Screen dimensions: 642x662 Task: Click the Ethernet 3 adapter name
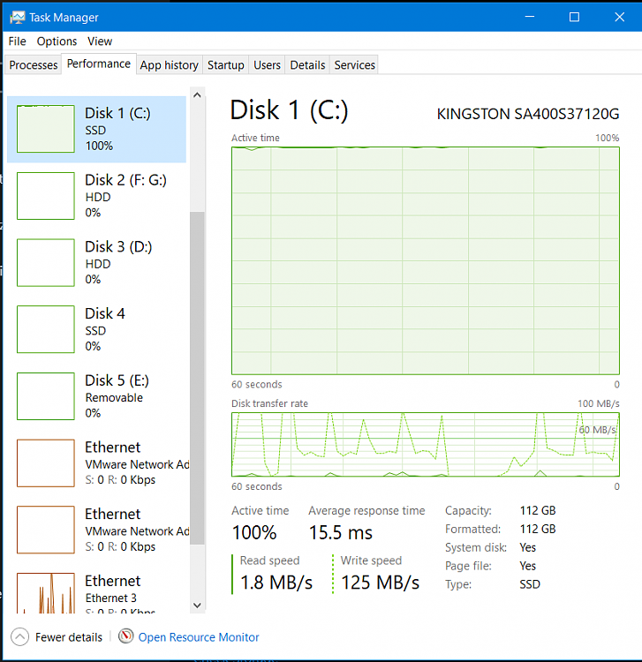tap(111, 598)
